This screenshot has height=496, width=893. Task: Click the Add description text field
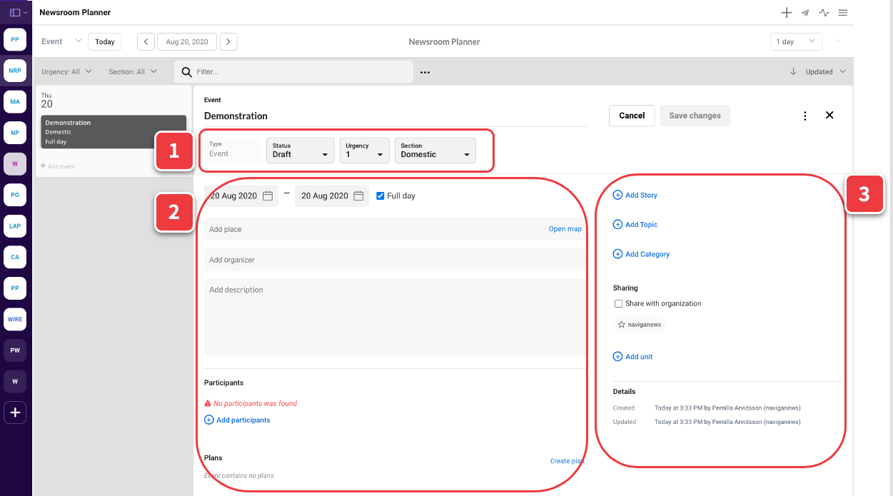point(394,318)
